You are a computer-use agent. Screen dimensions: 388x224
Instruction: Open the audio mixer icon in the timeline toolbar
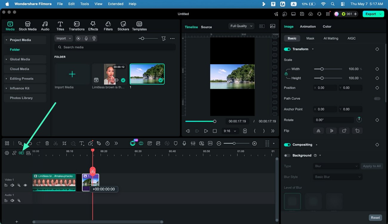tap(193, 143)
